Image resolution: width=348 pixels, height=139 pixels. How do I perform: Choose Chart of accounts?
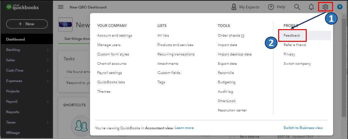111,64
